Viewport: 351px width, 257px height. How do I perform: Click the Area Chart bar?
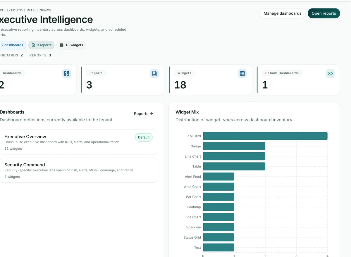[219, 187]
